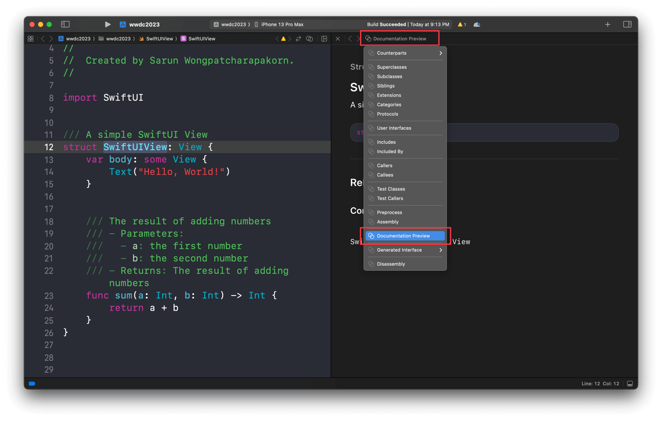This screenshot has height=421, width=662.
Task: Go forward in editor history
Action: [51, 38]
